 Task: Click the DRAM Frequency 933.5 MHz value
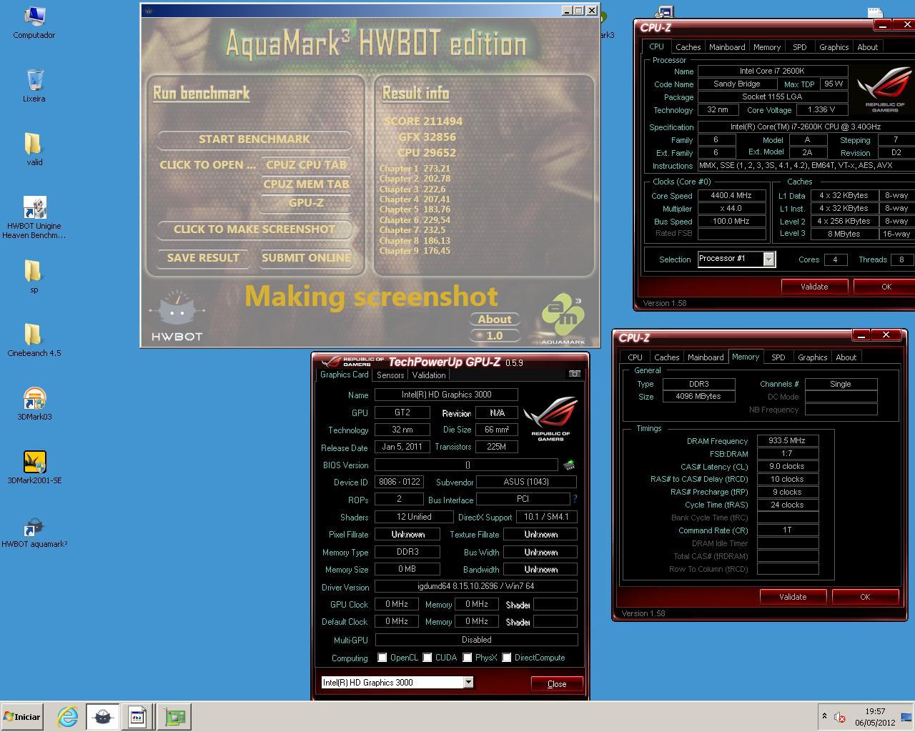tap(787, 441)
